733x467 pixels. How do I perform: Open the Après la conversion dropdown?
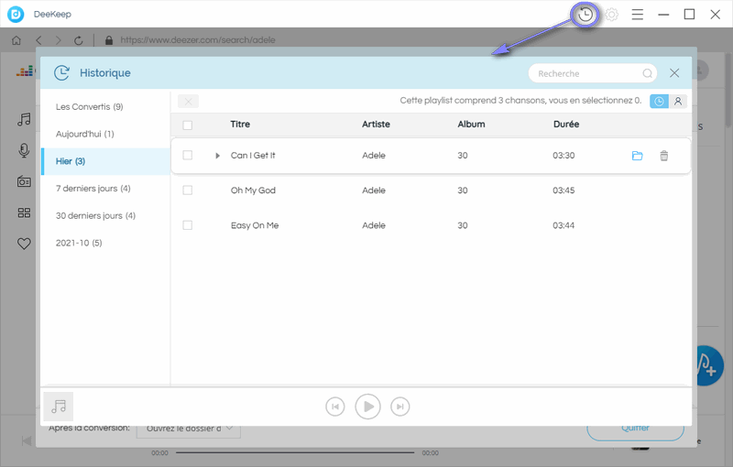tap(189, 429)
